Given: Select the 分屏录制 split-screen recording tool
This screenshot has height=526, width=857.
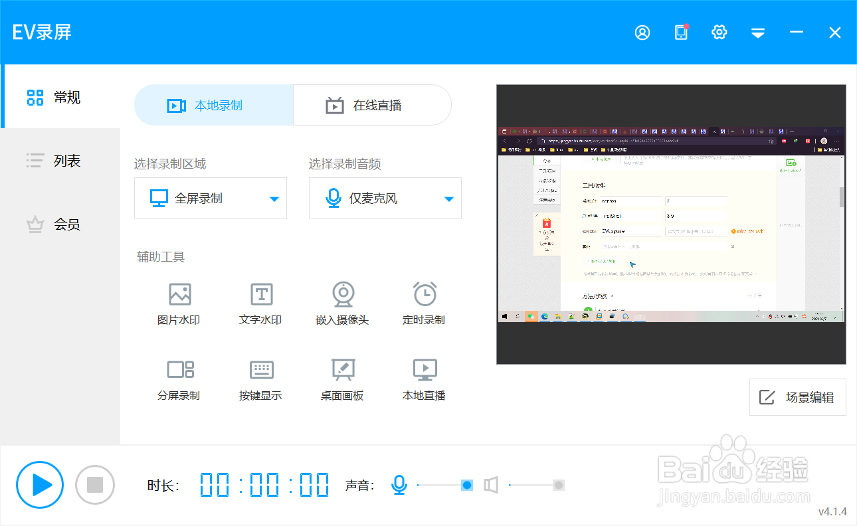Looking at the screenshot, I should 178,379.
